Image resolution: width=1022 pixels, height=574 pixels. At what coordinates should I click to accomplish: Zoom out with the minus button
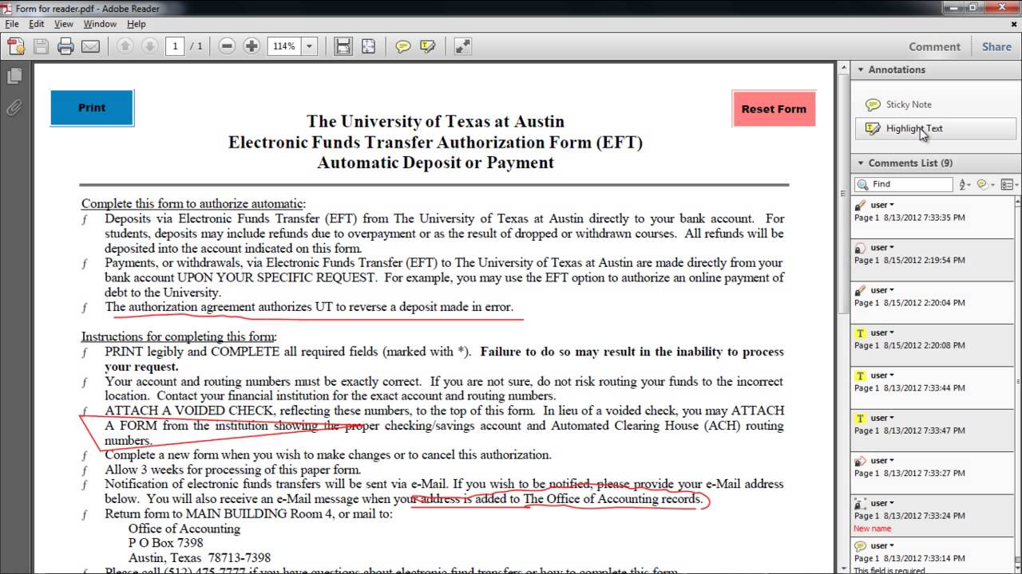point(227,46)
